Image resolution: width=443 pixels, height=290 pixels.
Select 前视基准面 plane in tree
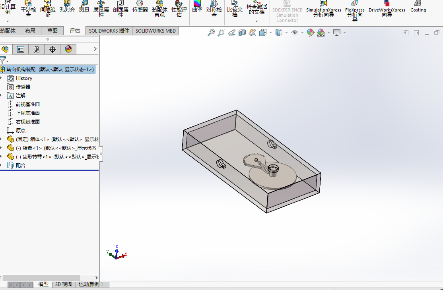point(28,104)
